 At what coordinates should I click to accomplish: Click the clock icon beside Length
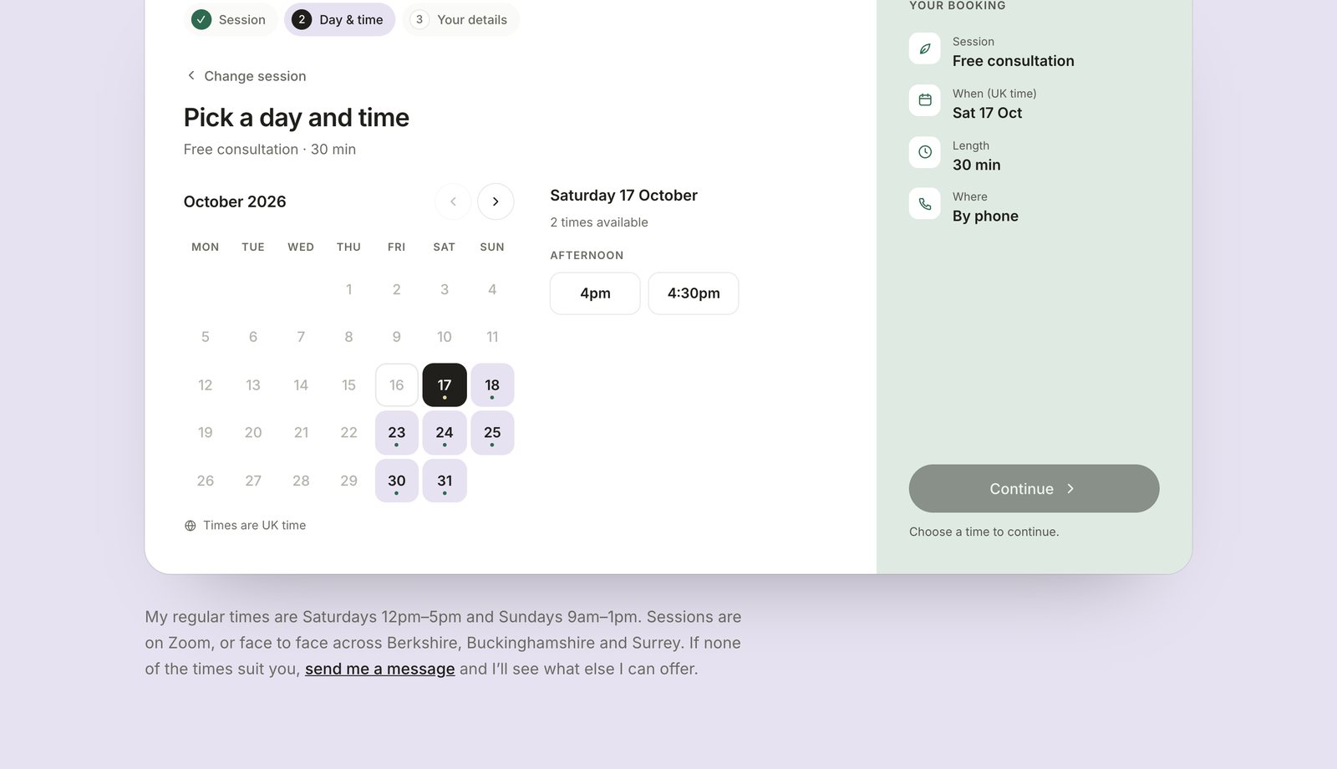click(925, 152)
